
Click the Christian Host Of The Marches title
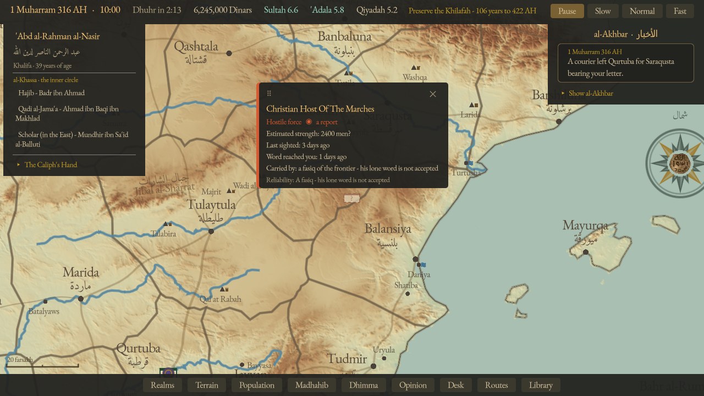[320, 108]
